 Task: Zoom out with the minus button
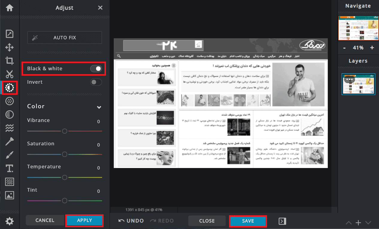[345, 48]
